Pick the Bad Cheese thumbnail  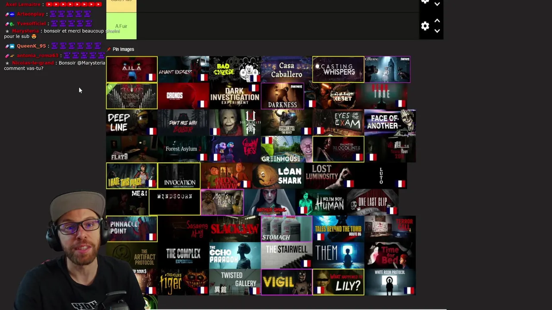pyautogui.click(x=235, y=69)
